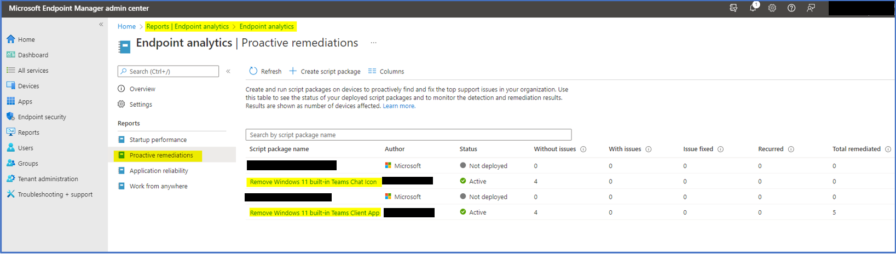This screenshot has height=254, width=896.
Task: Show info tooltip for Recurred
Action: tap(791, 149)
